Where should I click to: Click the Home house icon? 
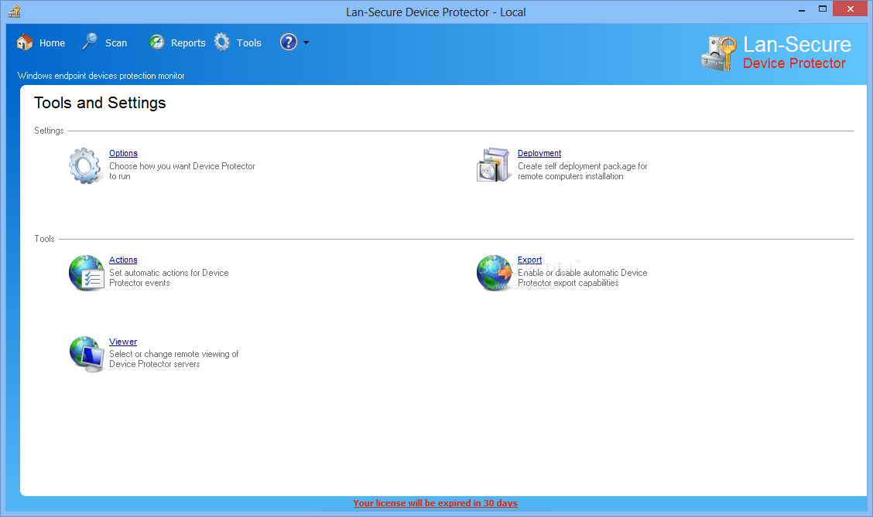25,43
